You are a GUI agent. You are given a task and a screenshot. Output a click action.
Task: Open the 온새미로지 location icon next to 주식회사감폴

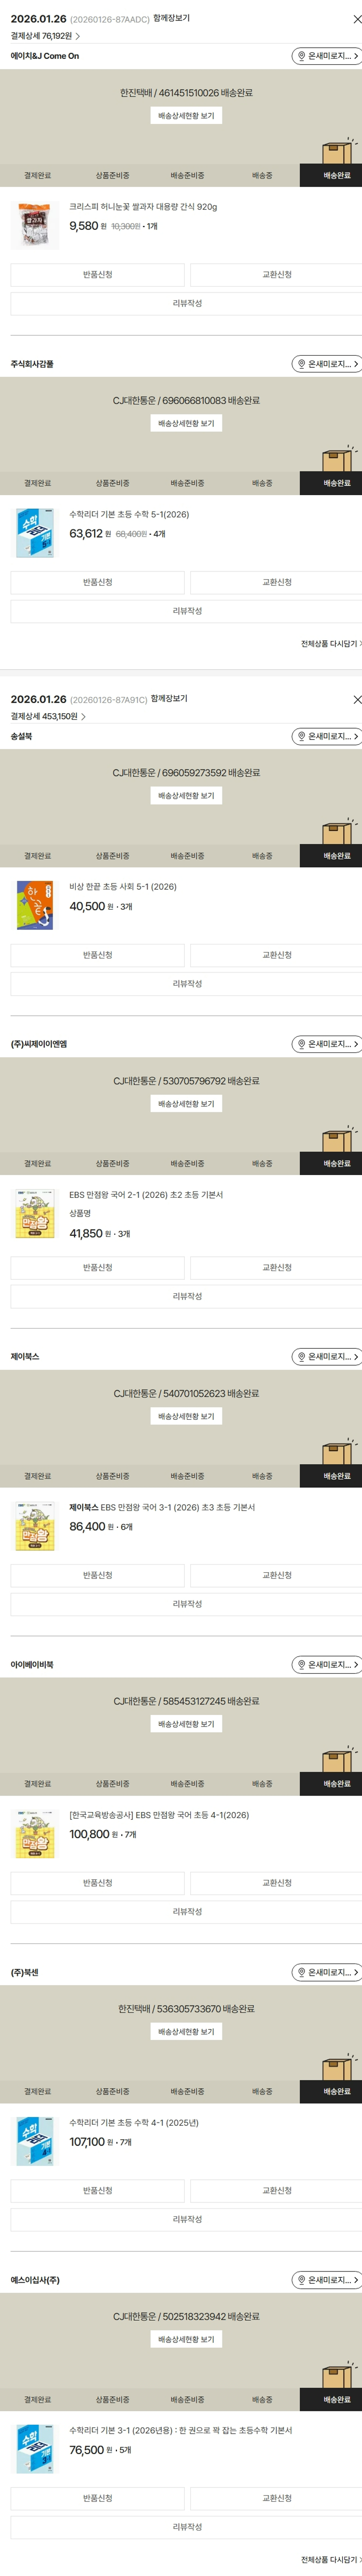(x=300, y=364)
